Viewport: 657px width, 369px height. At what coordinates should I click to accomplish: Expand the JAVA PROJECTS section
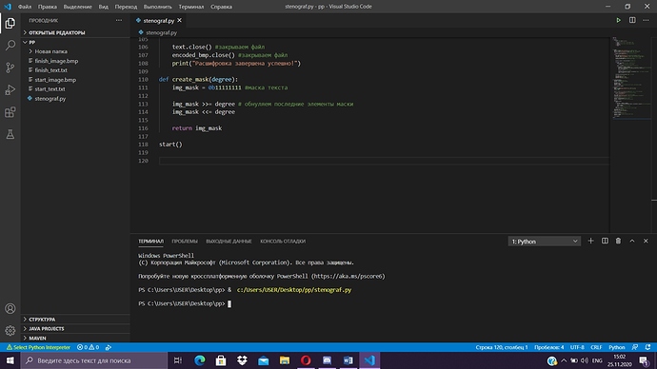(46, 329)
